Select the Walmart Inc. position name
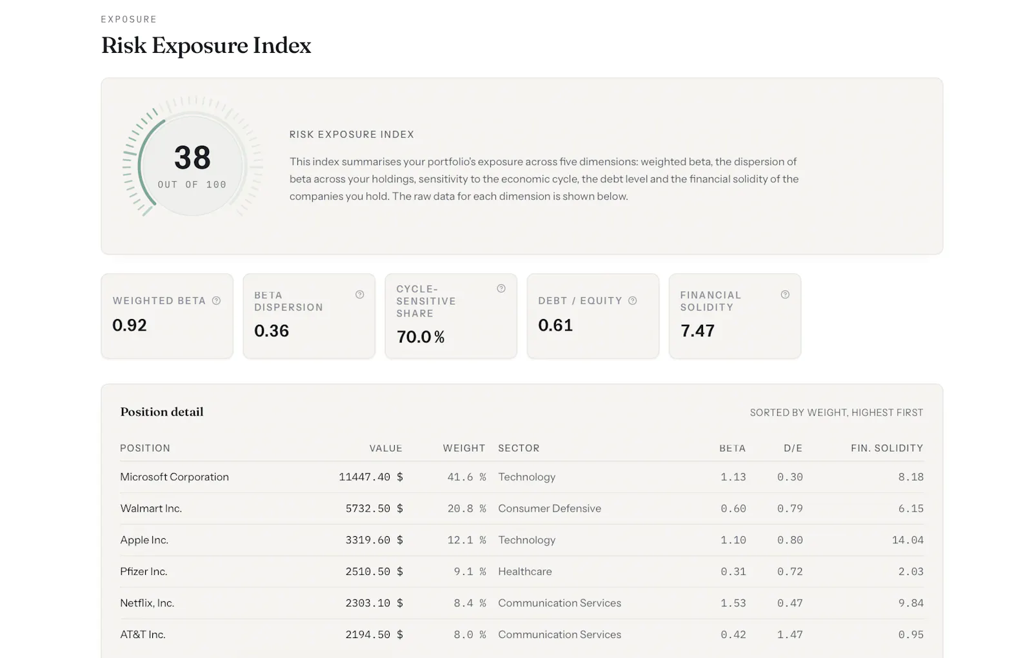The height and width of the screenshot is (658, 1032). tap(151, 508)
